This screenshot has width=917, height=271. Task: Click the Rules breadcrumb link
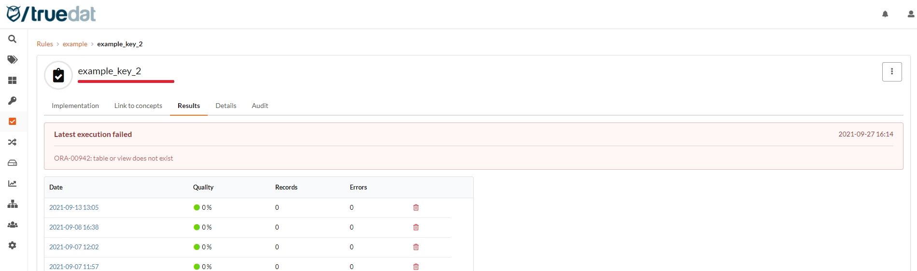45,44
